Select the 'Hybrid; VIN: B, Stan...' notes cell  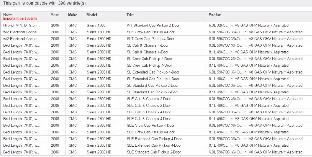tap(22, 26)
